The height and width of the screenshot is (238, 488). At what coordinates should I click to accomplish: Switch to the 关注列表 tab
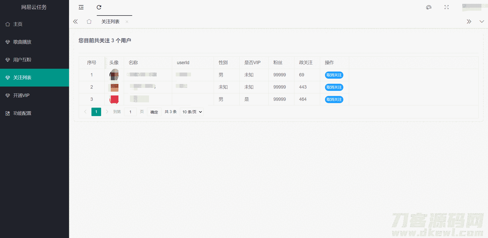point(111,22)
